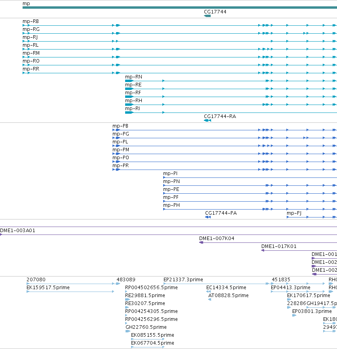This screenshot has height=349, width=337.
Task: Click the 'CG17744-PA' CDS label
Action: [x=221, y=213]
